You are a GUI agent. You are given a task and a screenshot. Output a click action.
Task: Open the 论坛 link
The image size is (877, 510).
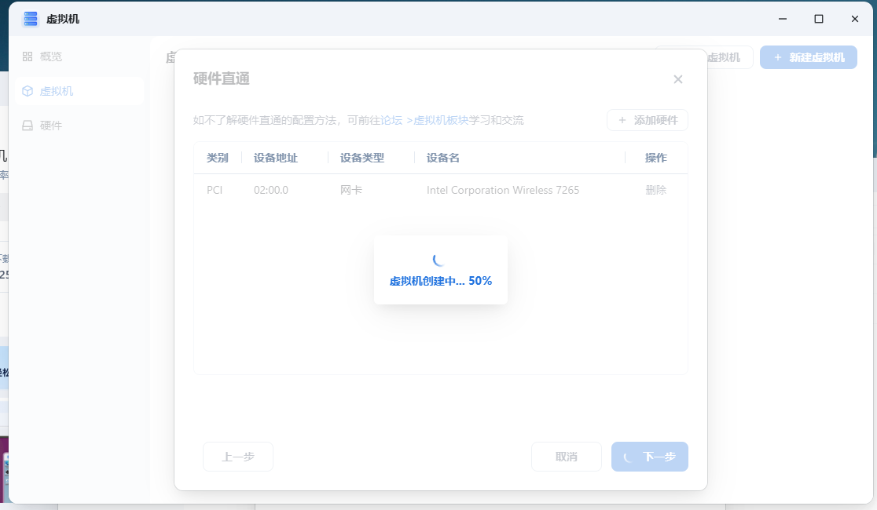391,120
